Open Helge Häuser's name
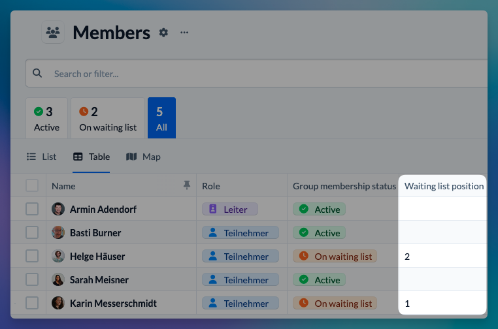 click(97, 257)
